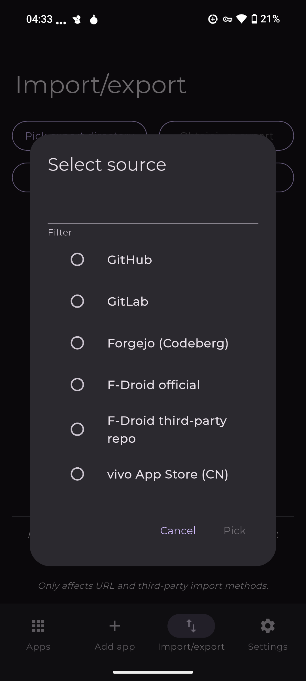Tap the VPN key status icon
This screenshot has width=306, height=681.
tap(228, 19)
